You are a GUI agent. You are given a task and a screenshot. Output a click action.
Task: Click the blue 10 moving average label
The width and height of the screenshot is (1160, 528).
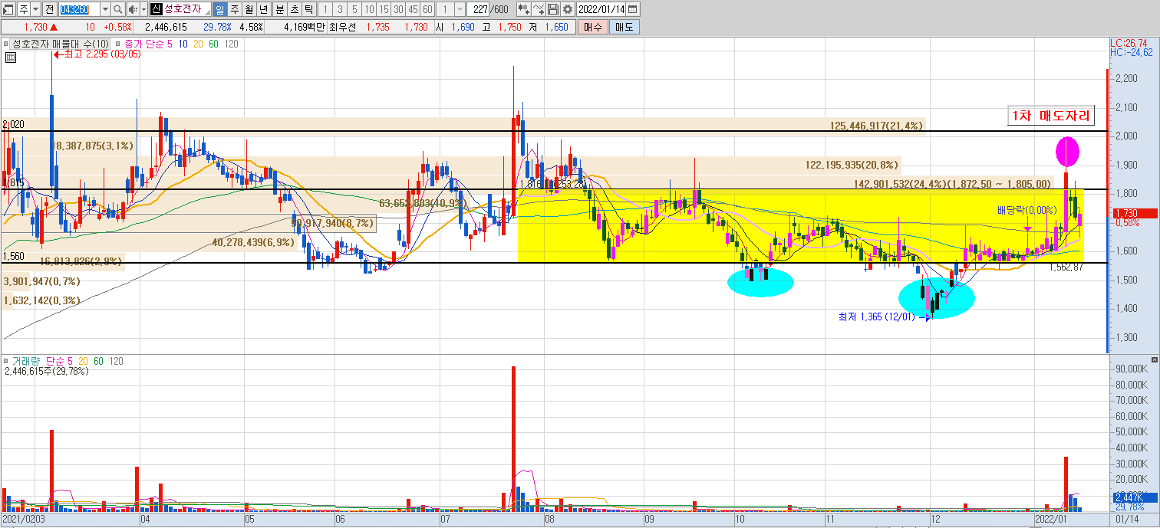pos(183,44)
